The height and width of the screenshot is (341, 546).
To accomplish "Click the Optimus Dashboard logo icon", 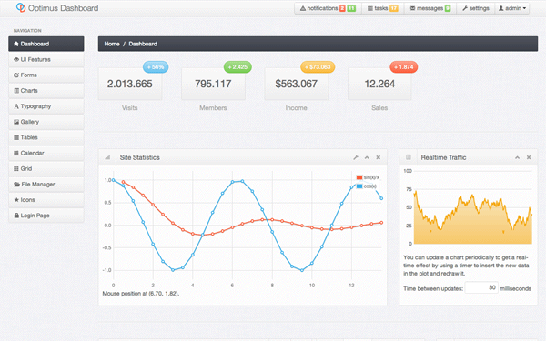I will tap(21, 7).
